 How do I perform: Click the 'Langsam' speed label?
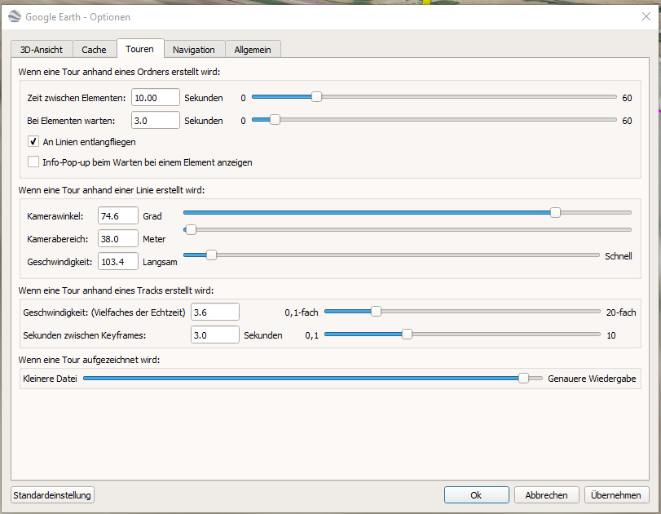(160, 262)
